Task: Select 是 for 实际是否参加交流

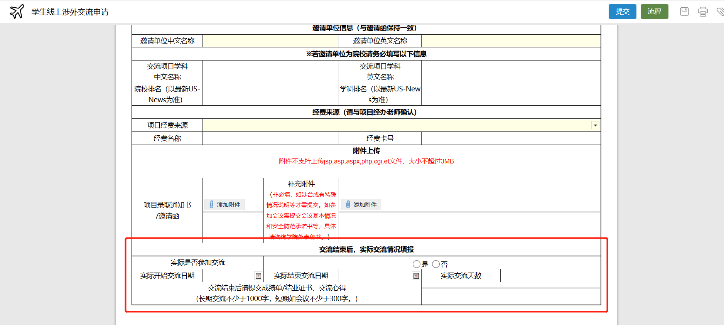Action: (417, 264)
